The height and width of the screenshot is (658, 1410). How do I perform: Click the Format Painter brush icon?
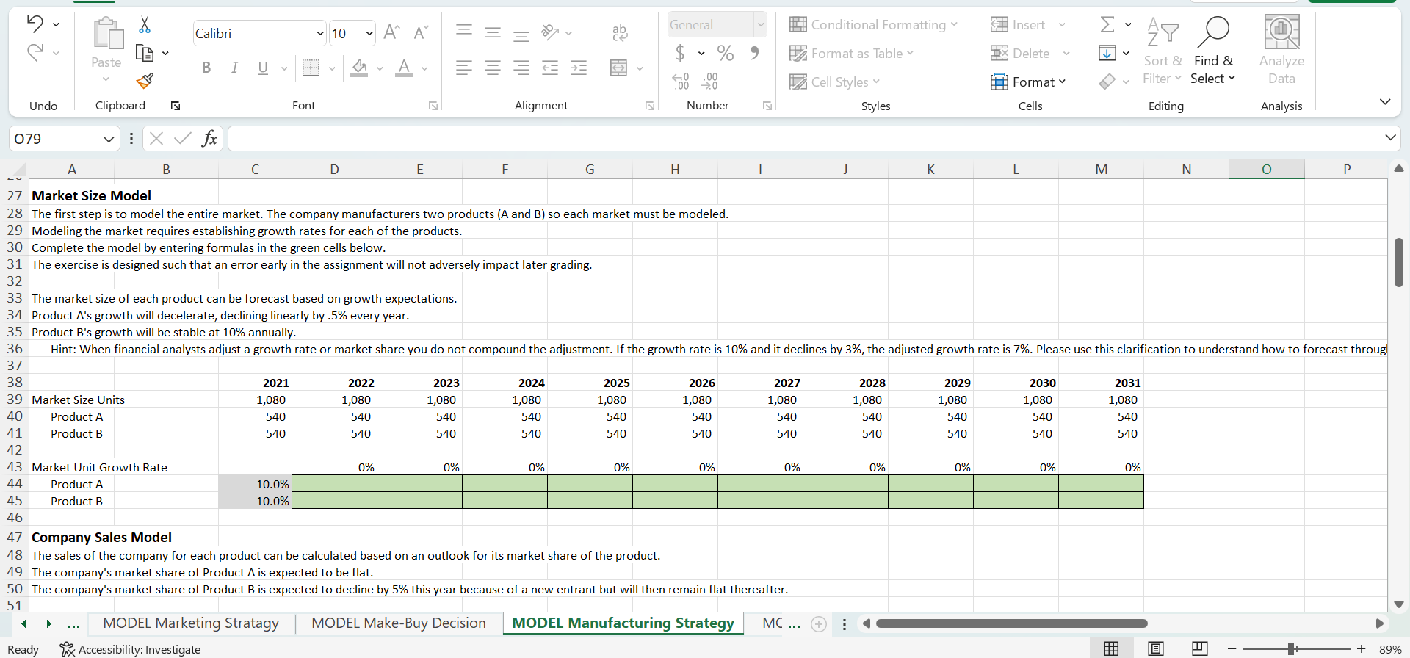pyautogui.click(x=145, y=80)
